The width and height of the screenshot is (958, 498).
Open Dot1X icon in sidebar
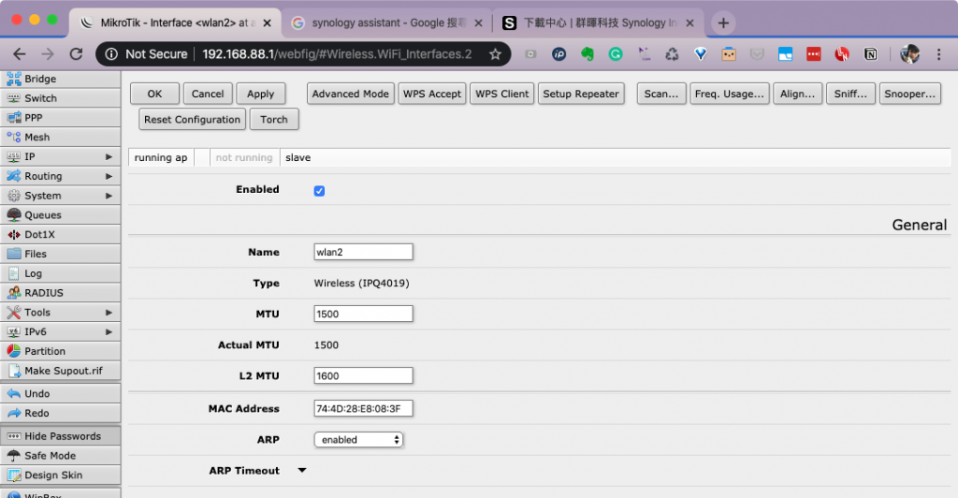pyautogui.click(x=13, y=234)
